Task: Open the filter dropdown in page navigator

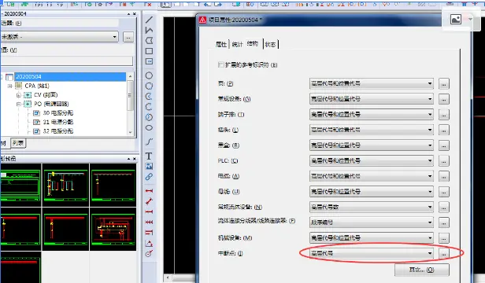Action: [114, 37]
